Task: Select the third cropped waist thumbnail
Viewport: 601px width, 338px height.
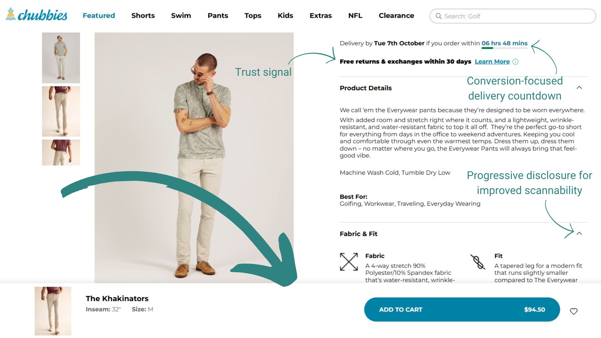Action: click(61, 152)
